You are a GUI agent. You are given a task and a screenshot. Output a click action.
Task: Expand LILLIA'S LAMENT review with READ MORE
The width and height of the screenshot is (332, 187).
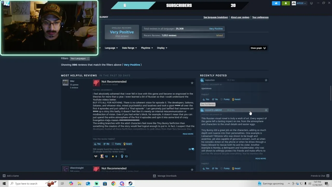260,159
